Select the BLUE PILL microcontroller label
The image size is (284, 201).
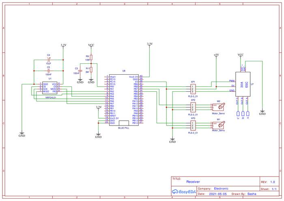(x=124, y=128)
